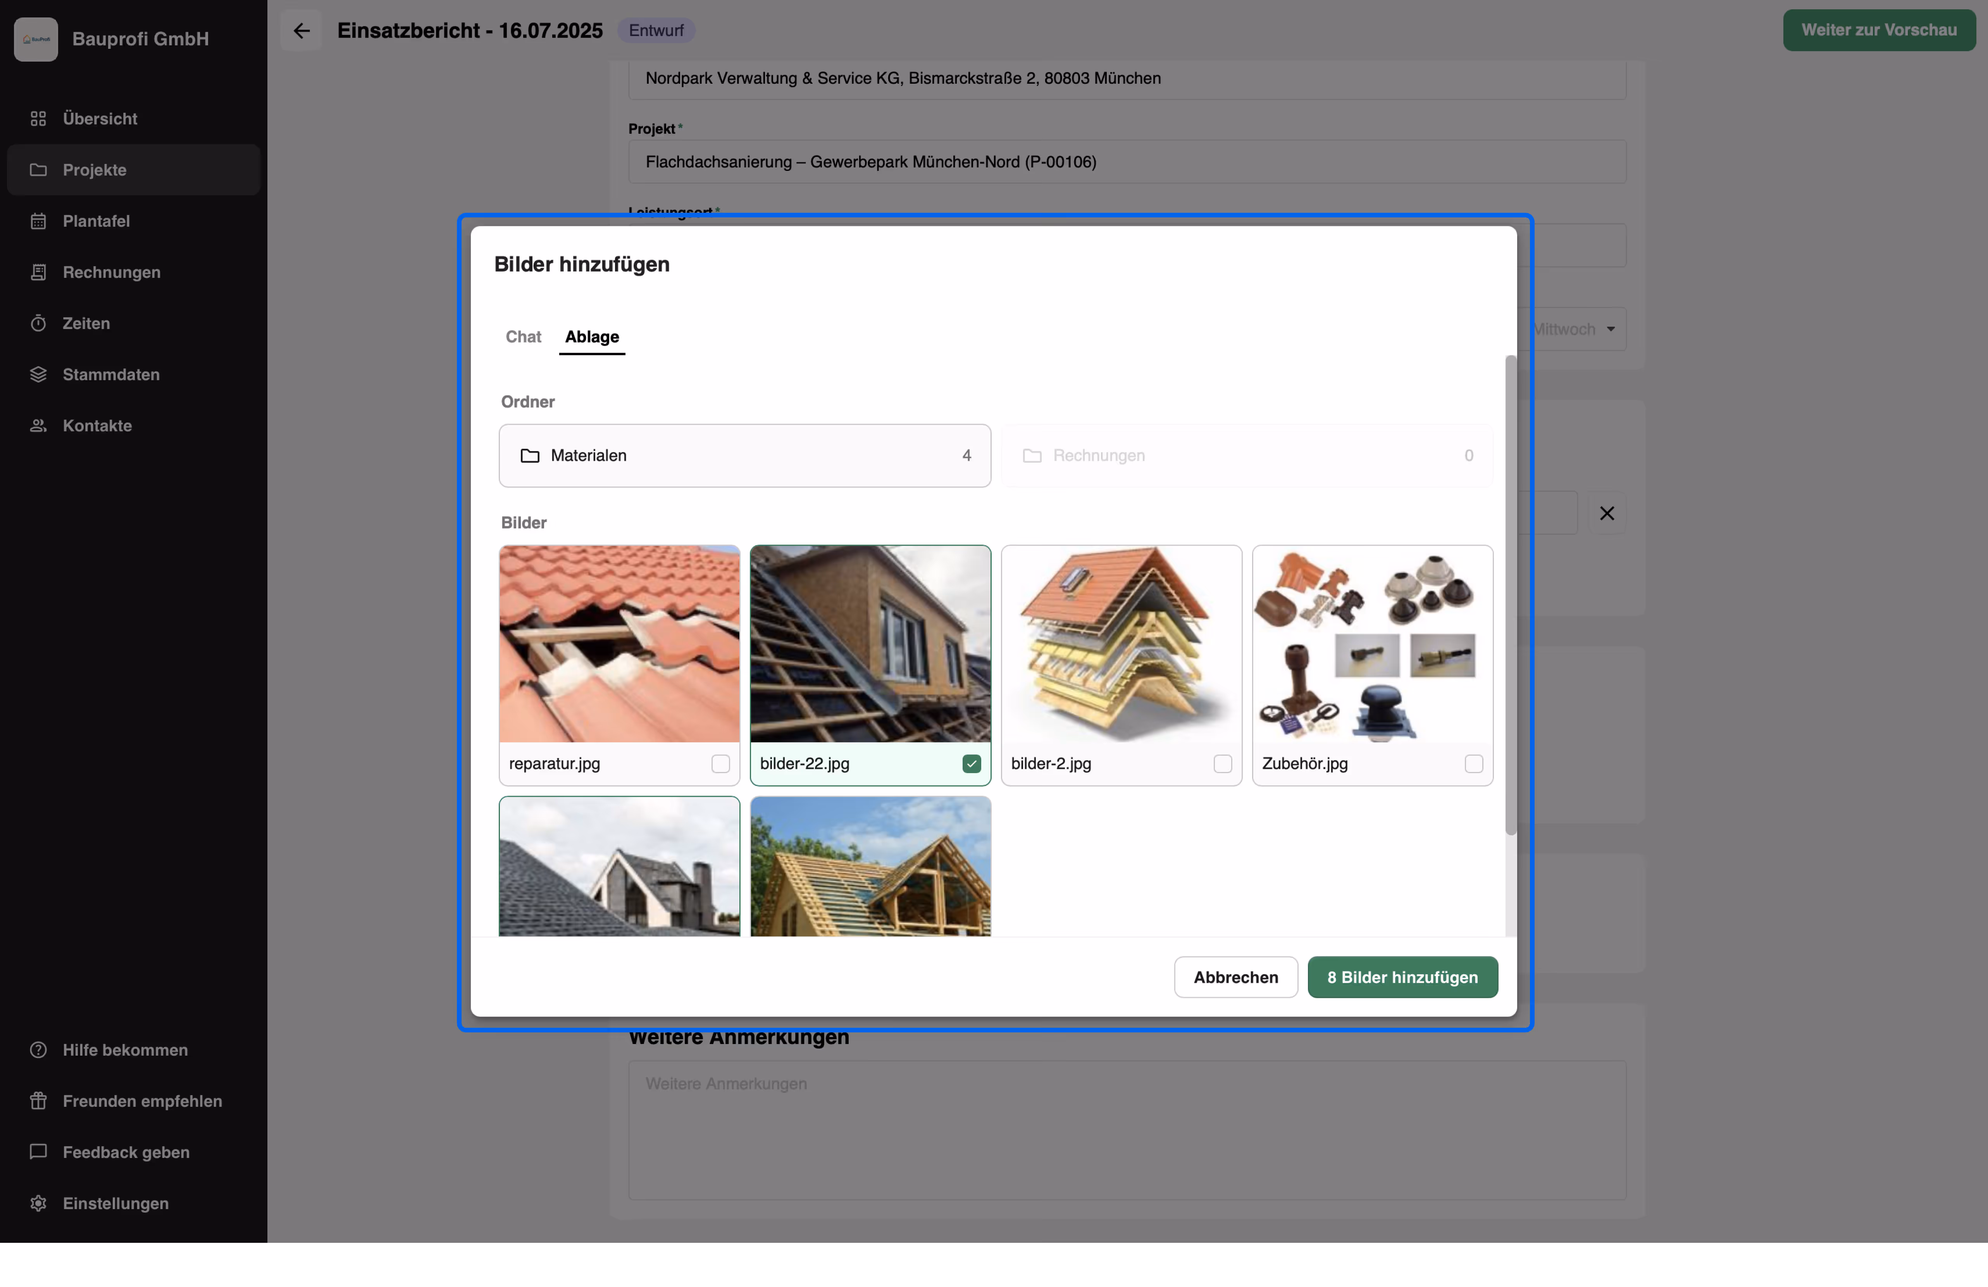Switch to the Chat tab
The image size is (1988, 1287).
click(x=523, y=337)
